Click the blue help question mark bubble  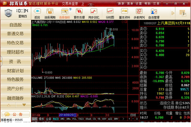point(70,10)
